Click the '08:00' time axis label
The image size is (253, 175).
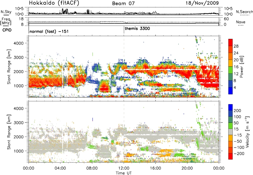pos(92,168)
